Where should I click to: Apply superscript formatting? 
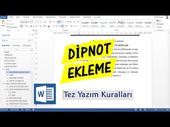coord(36,26)
